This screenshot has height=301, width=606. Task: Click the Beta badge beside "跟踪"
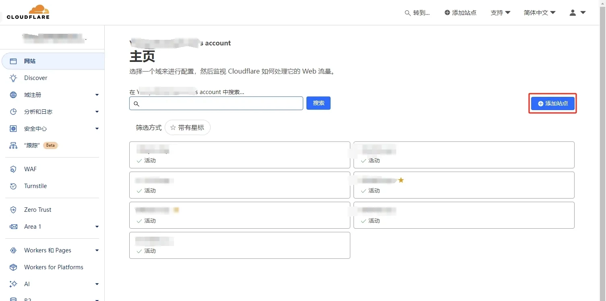coord(50,145)
